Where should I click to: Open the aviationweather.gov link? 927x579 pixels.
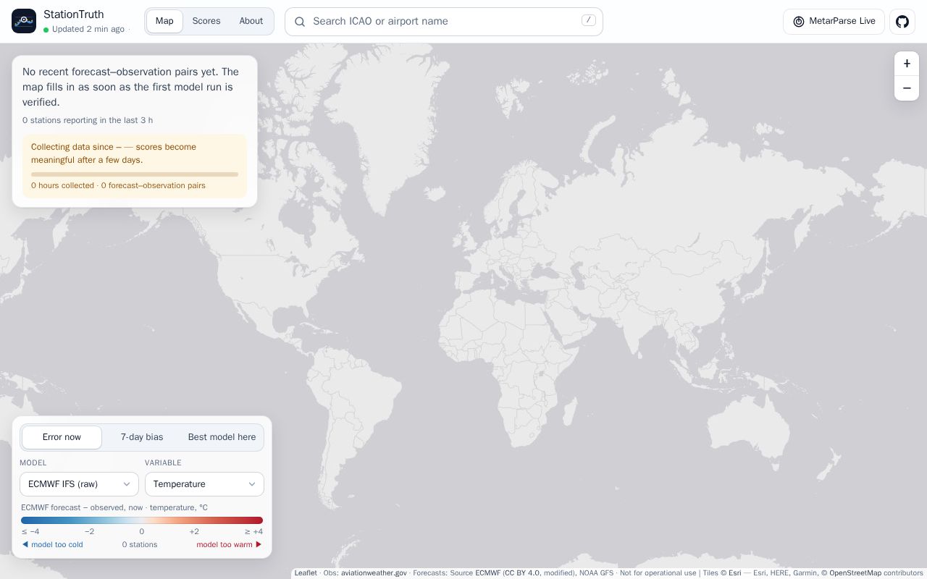(374, 572)
